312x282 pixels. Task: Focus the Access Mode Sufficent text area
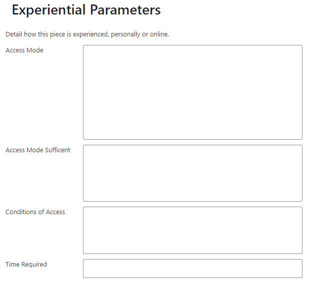192,173
